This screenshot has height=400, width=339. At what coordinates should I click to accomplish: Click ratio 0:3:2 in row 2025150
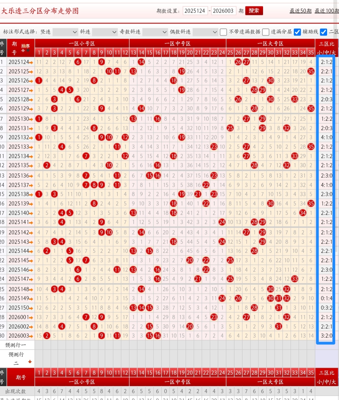326,308
